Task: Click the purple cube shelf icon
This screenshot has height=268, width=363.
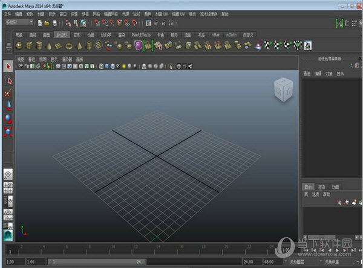Action: pyautogui.click(x=139, y=45)
